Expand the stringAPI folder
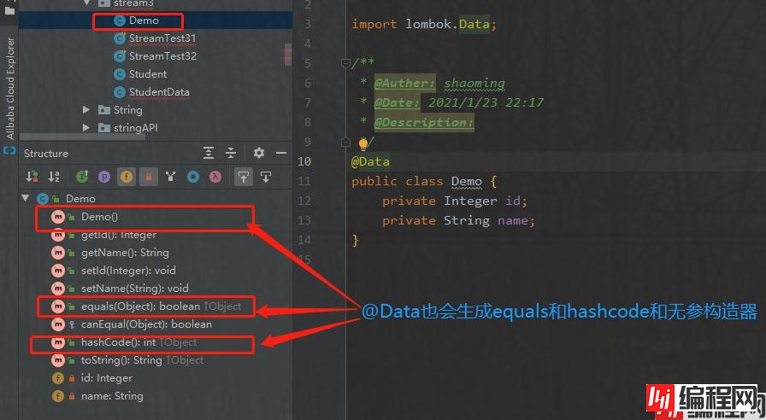 point(86,128)
